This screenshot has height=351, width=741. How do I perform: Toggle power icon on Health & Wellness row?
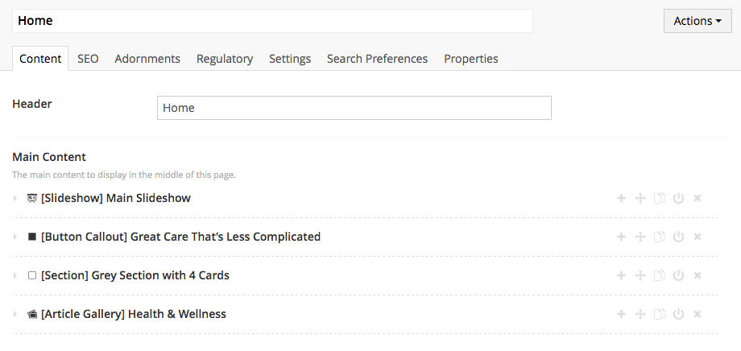pyautogui.click(x=678, y=314)
